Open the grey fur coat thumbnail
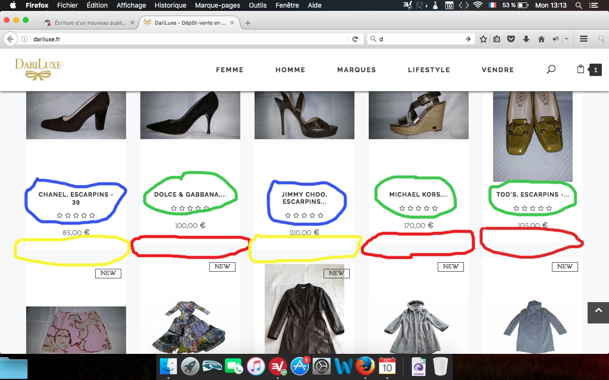The image size is (609, 380). click(419, 327)
